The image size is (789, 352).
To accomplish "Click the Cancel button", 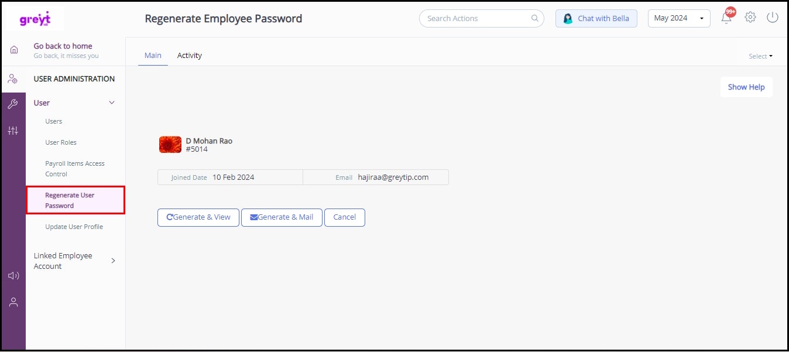I will (x=345, y=217).
